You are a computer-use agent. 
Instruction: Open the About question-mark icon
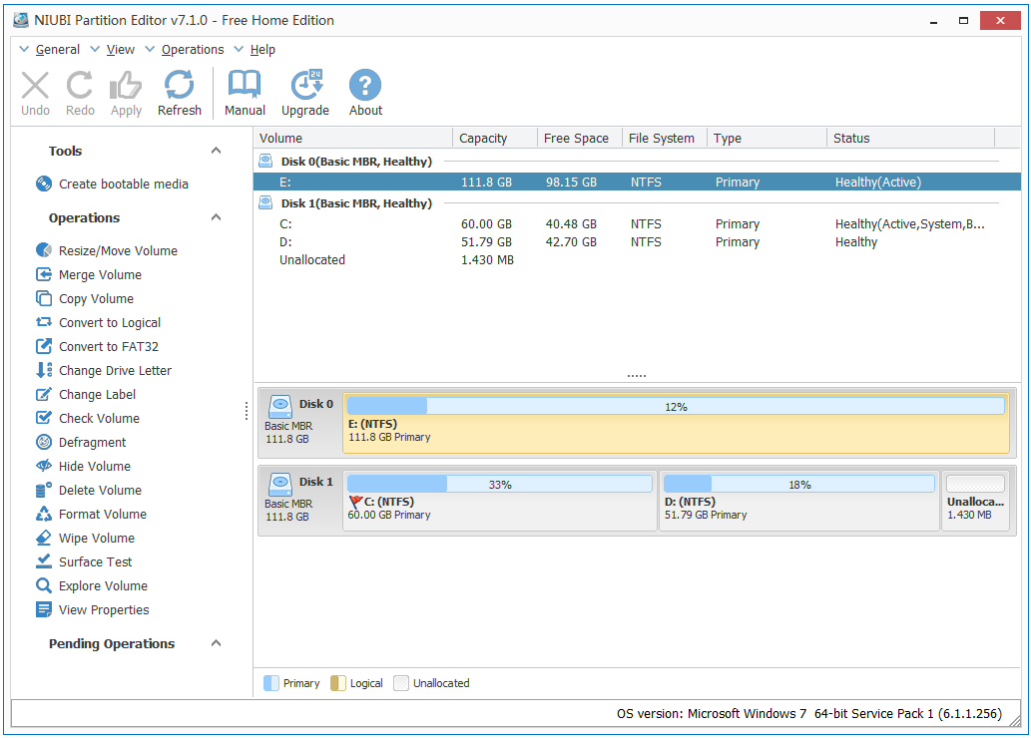[365, 85]
